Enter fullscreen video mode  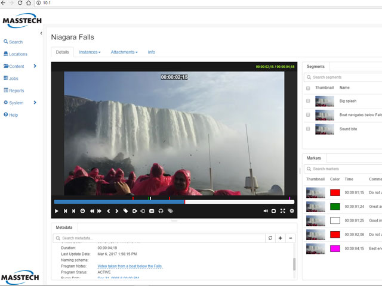click(x=282, y=211)
